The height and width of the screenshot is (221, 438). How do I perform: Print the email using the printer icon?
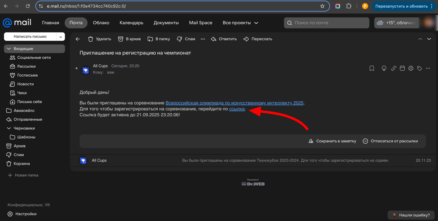tap(411, 68)
